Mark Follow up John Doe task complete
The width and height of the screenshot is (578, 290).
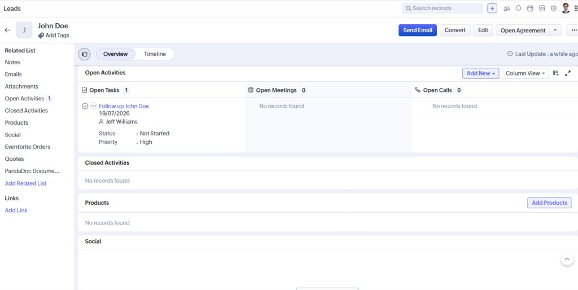85,106
